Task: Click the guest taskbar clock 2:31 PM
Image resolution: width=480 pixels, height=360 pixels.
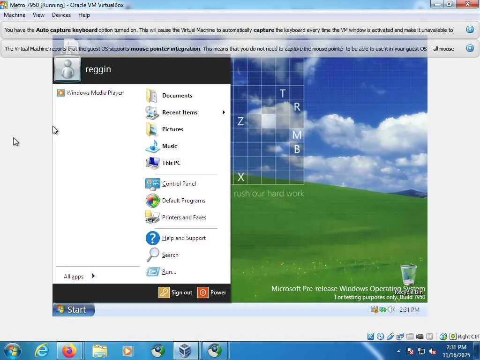Action: coord(409,310)
